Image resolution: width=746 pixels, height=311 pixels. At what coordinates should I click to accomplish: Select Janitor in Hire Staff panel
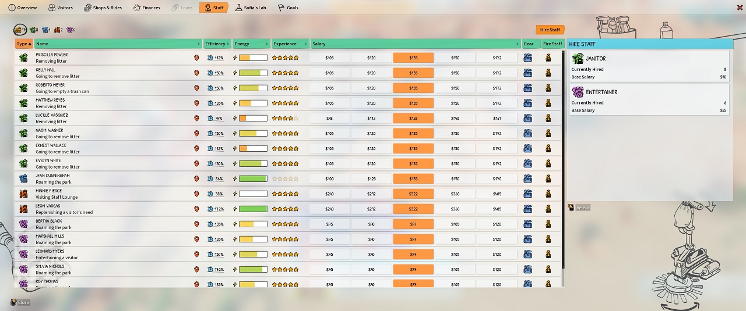(650, 66)
